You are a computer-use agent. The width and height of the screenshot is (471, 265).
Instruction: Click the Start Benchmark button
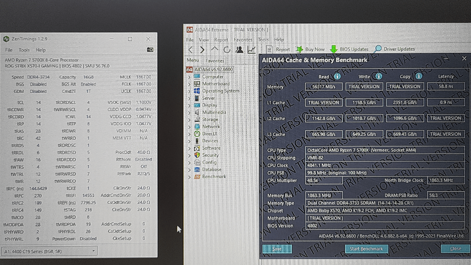(366, 249)
